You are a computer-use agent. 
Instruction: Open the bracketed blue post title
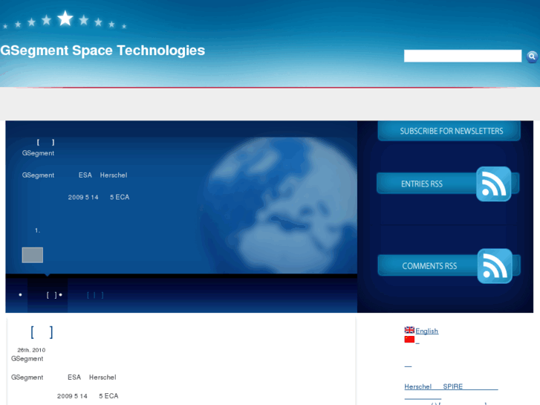click(42, 332)
